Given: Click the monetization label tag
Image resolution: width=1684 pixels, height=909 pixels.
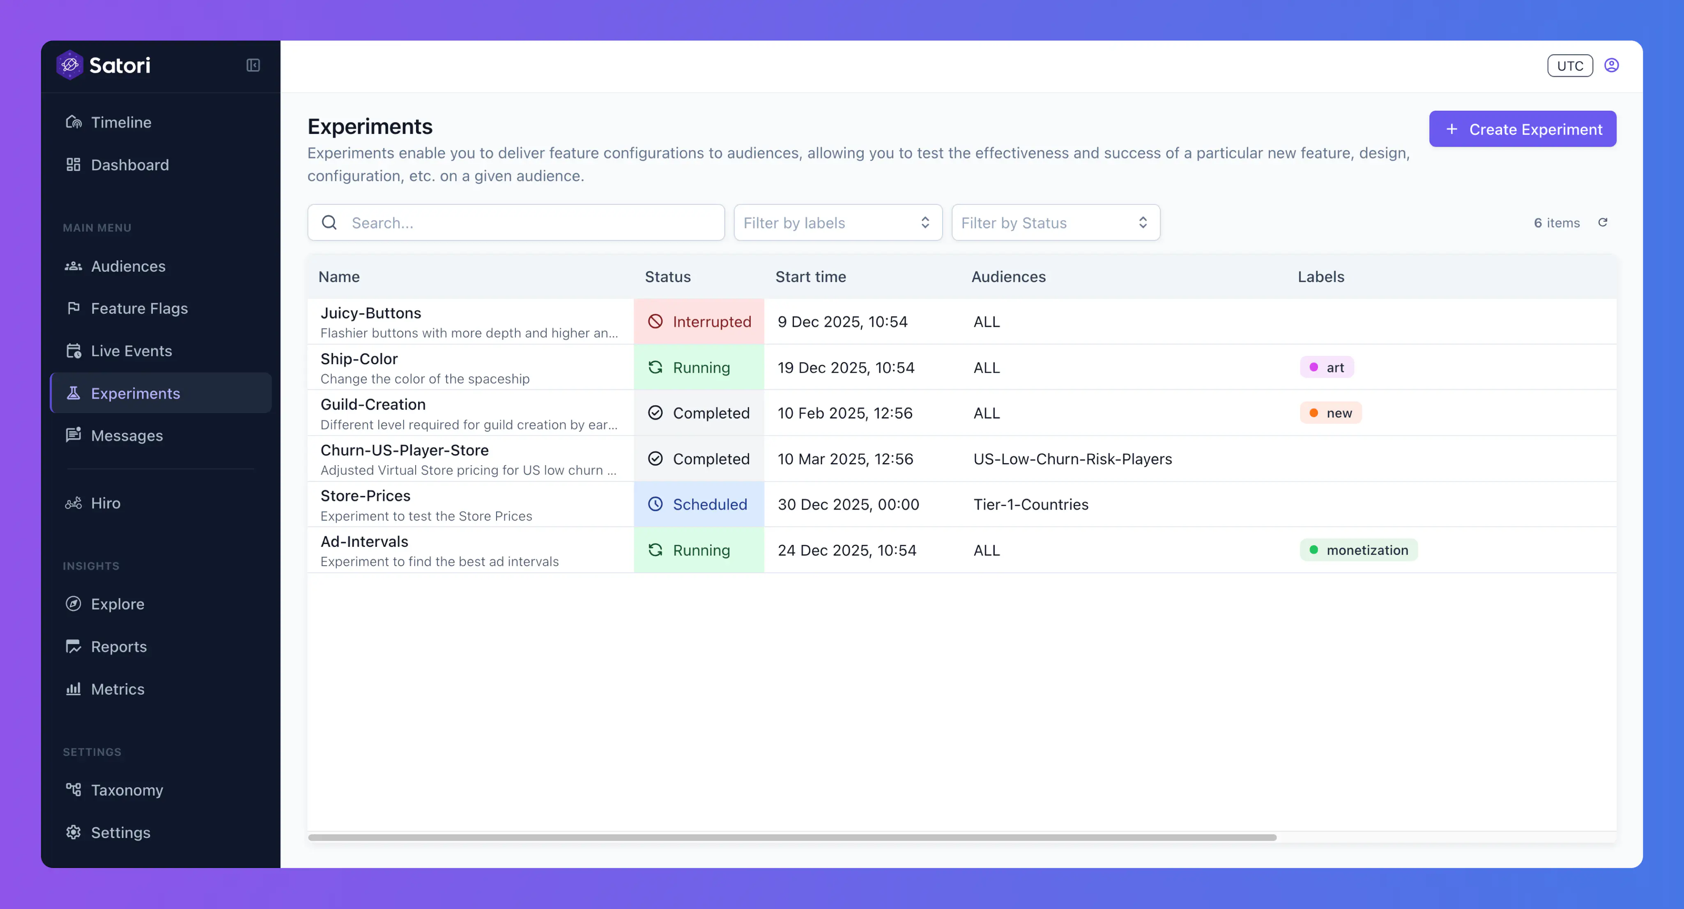Looking at the screenshot, I should [1358, 550].
